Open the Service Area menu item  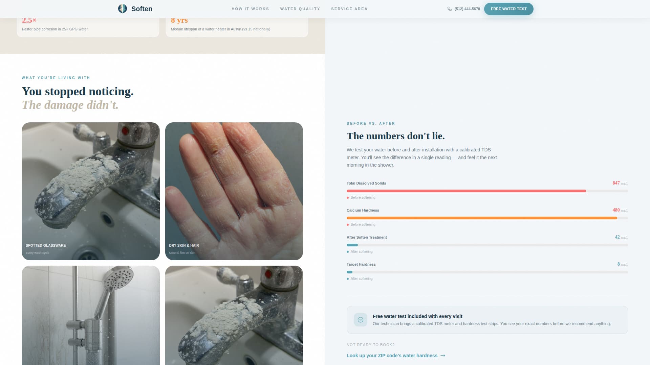pyautogui.click(x=349, y=9)
